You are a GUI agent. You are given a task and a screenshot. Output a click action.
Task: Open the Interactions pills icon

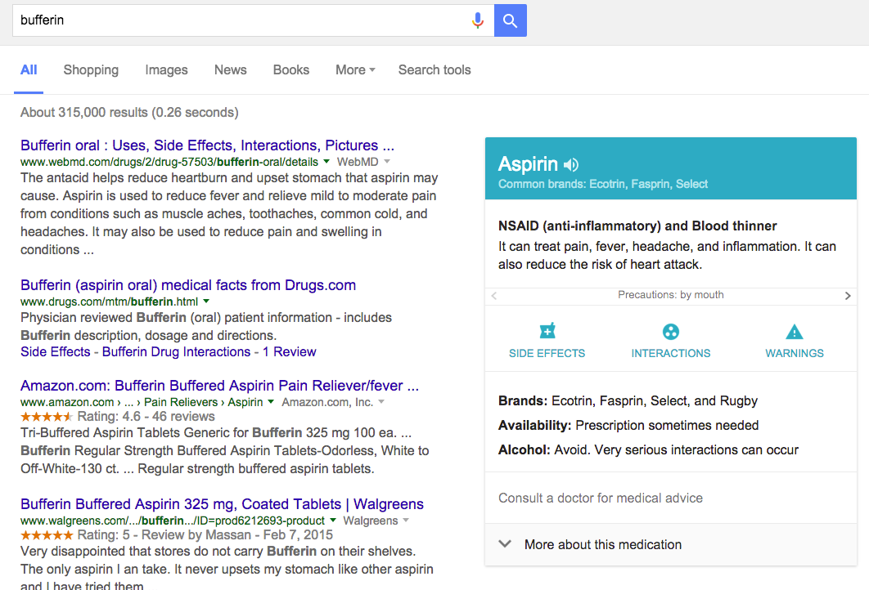click(671, 332)
